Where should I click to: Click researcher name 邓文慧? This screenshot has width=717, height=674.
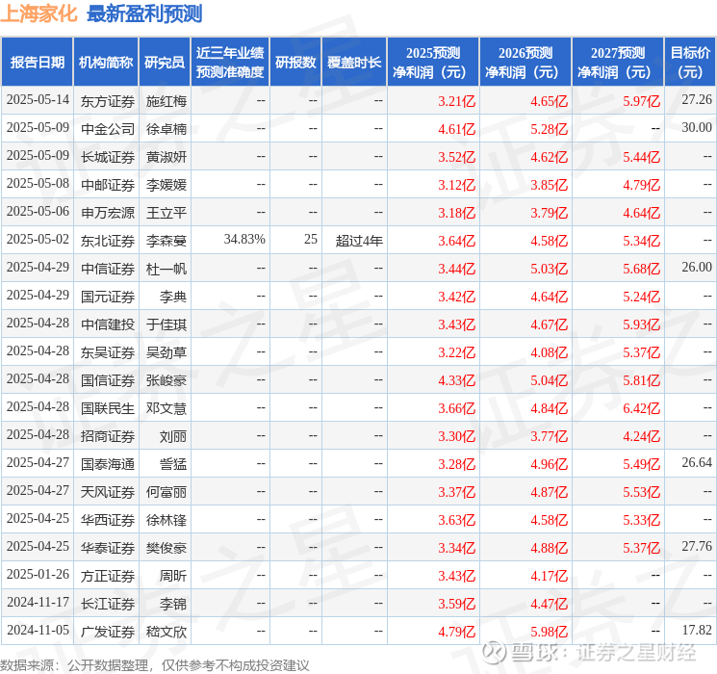tap(166, 408)
